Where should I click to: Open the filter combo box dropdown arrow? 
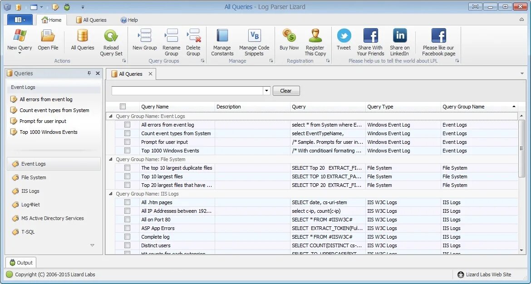click(266, 91)
